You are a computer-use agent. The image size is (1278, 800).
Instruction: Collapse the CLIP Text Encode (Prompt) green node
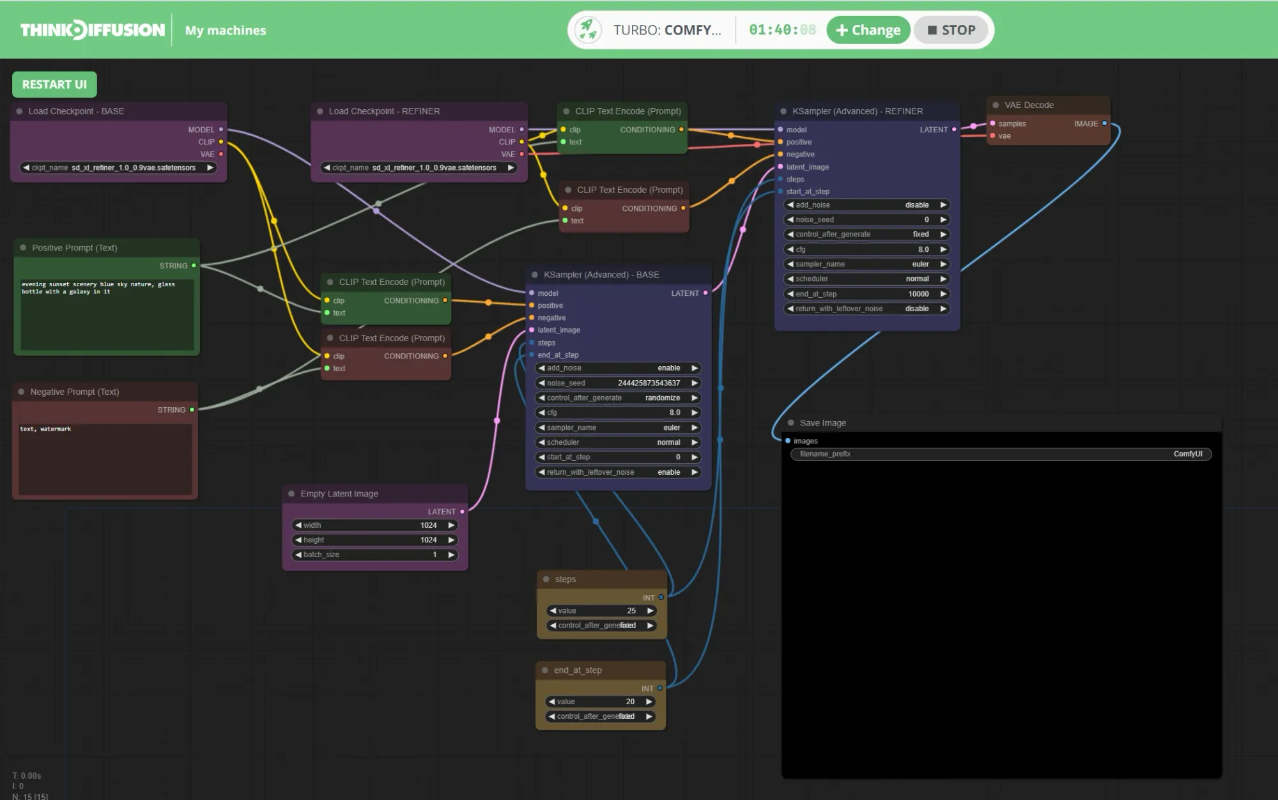coord(330,281)
